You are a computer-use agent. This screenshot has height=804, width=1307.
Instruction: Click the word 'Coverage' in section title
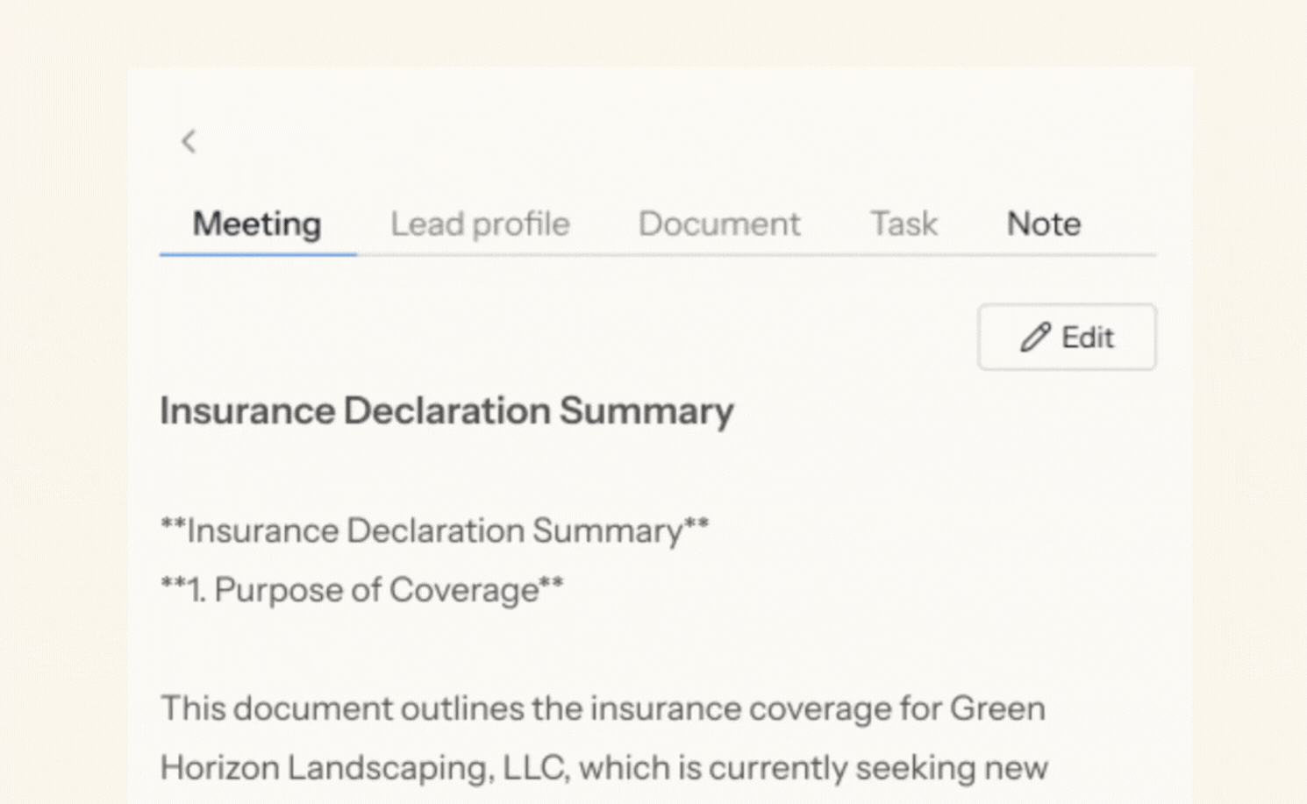point(463,590)
